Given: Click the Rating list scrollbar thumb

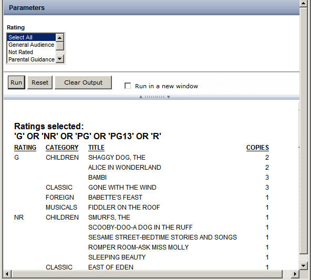Looking at the screenshot, I should [x=60, y=46].
